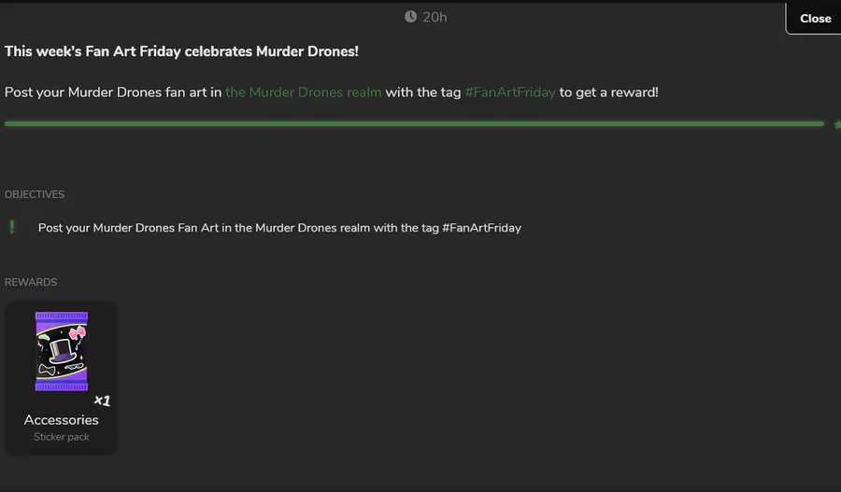Click the REWARDS section label
841x492 pixels.
coord(31,282)
